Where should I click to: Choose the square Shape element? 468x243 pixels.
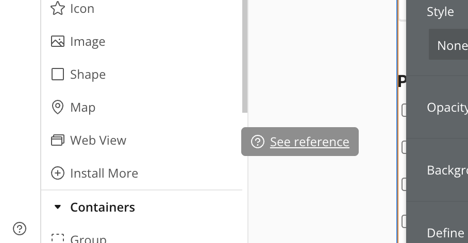pyautogui.click(x=58, y=74)
